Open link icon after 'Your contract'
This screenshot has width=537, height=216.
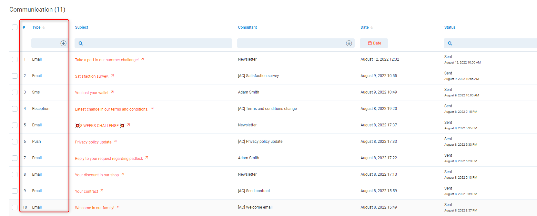(x=102, y=191)
